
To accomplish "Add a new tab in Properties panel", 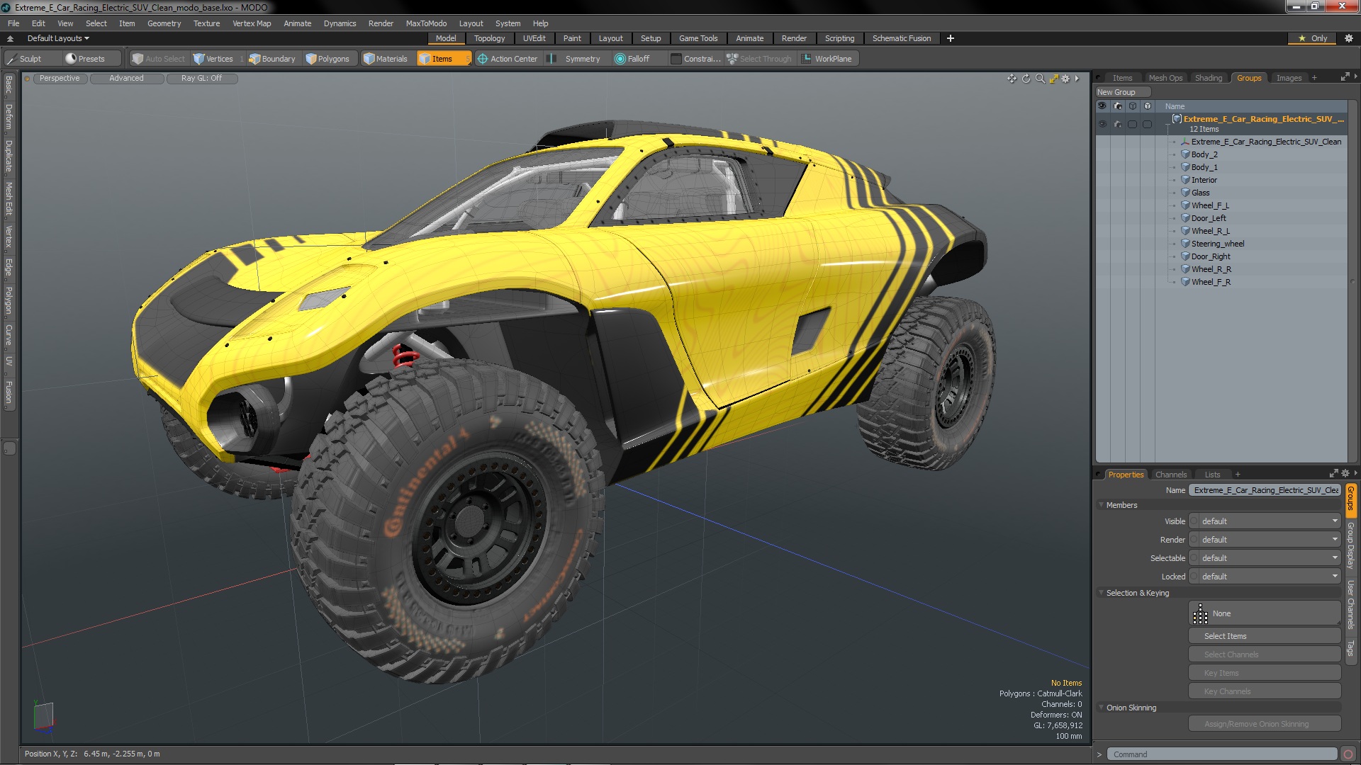I will coord(1238,475).
